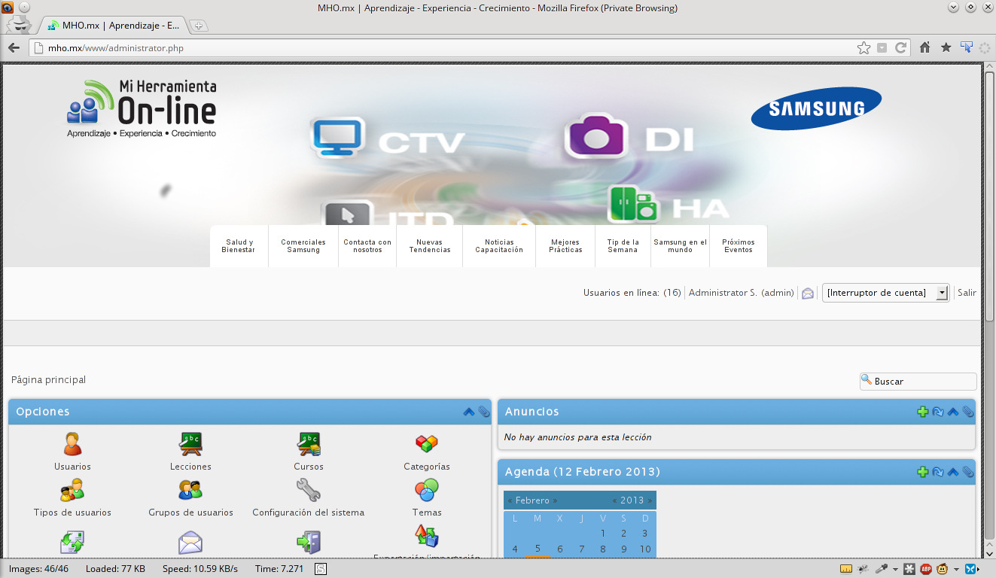Click the S icon in the status bar

[320, 569]
